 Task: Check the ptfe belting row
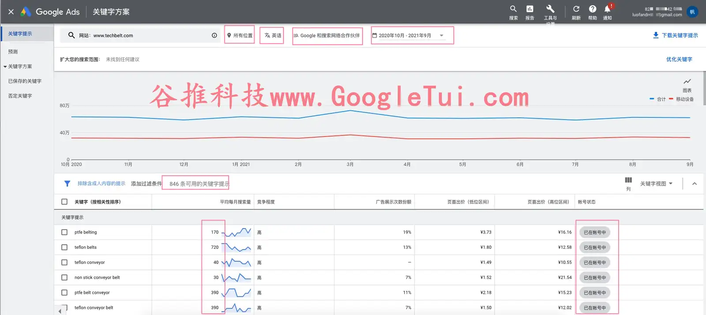coord(64,232)
